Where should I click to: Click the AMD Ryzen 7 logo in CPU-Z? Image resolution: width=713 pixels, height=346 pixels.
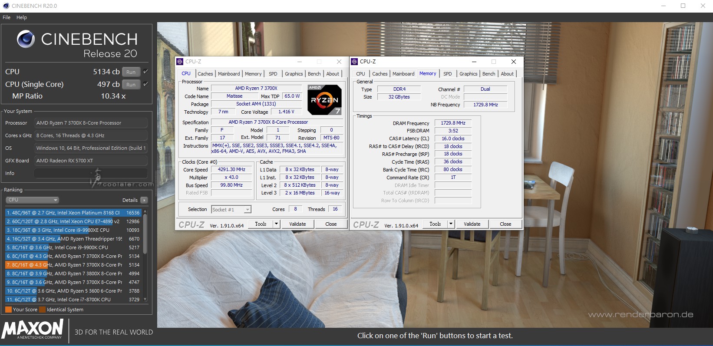click(x=324, y=99)
